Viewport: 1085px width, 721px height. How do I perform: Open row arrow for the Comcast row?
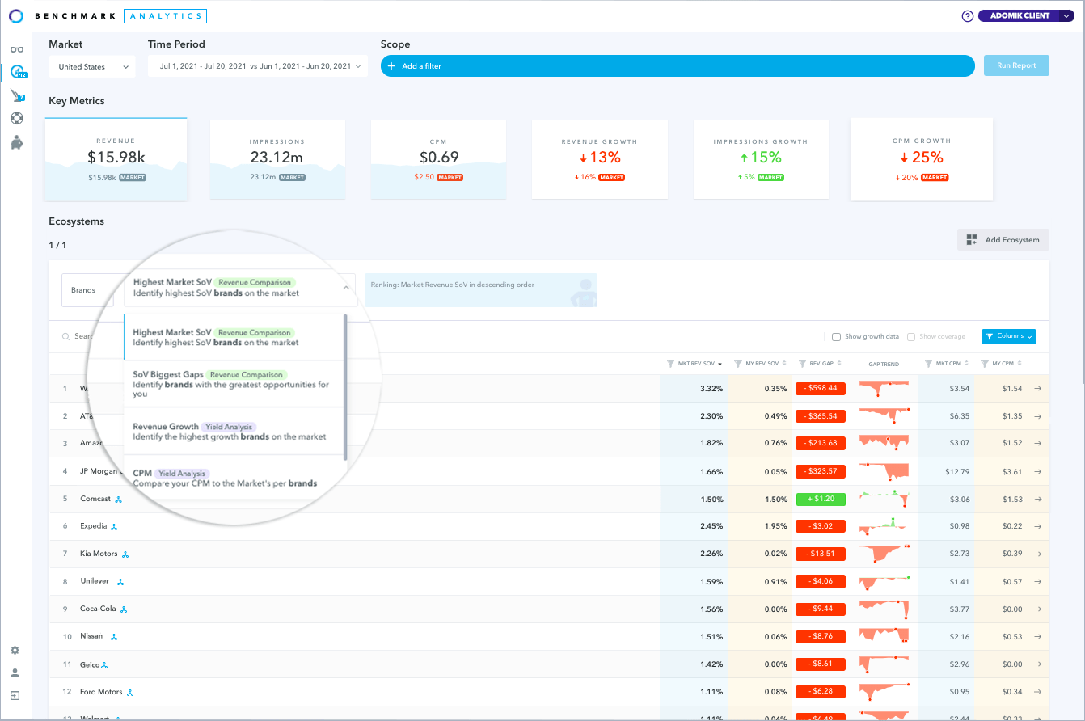[1038, 499]
